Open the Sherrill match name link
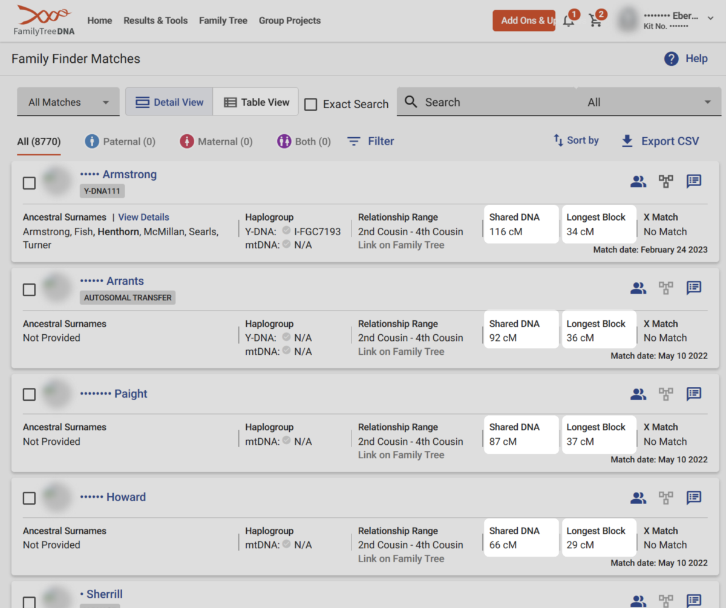 pos(102,594)
